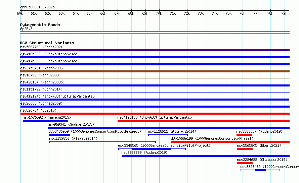Select the blue dgv3436e59 feature bar

pyautogui.click(x=59, y=135)
